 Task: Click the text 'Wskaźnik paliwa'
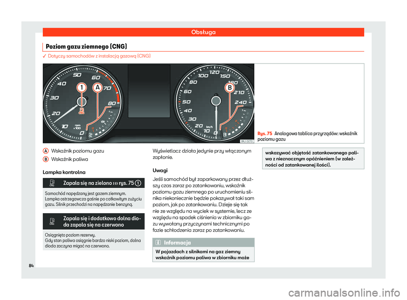coord(70,159)
